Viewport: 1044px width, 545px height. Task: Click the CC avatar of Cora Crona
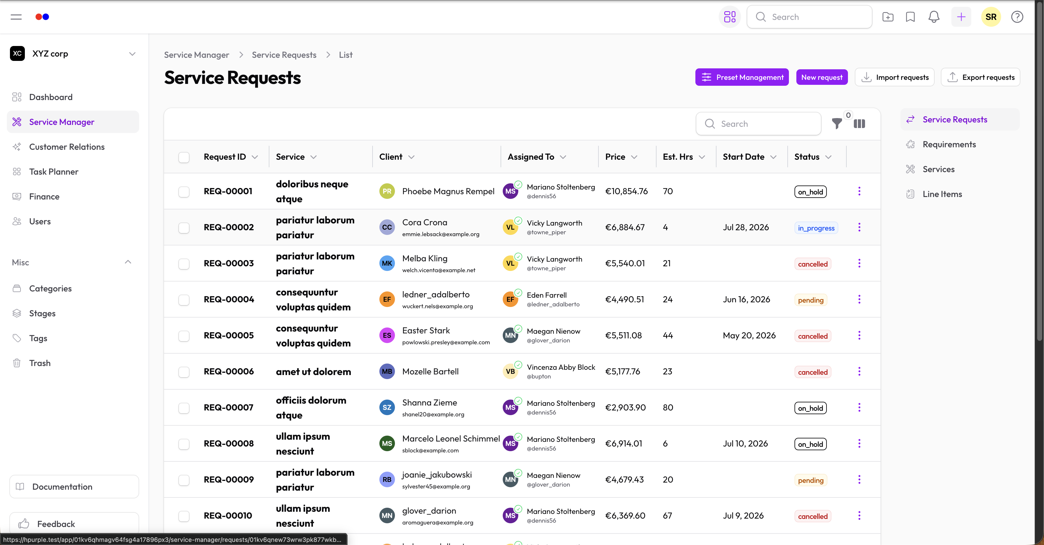click(x=387, y=227)
